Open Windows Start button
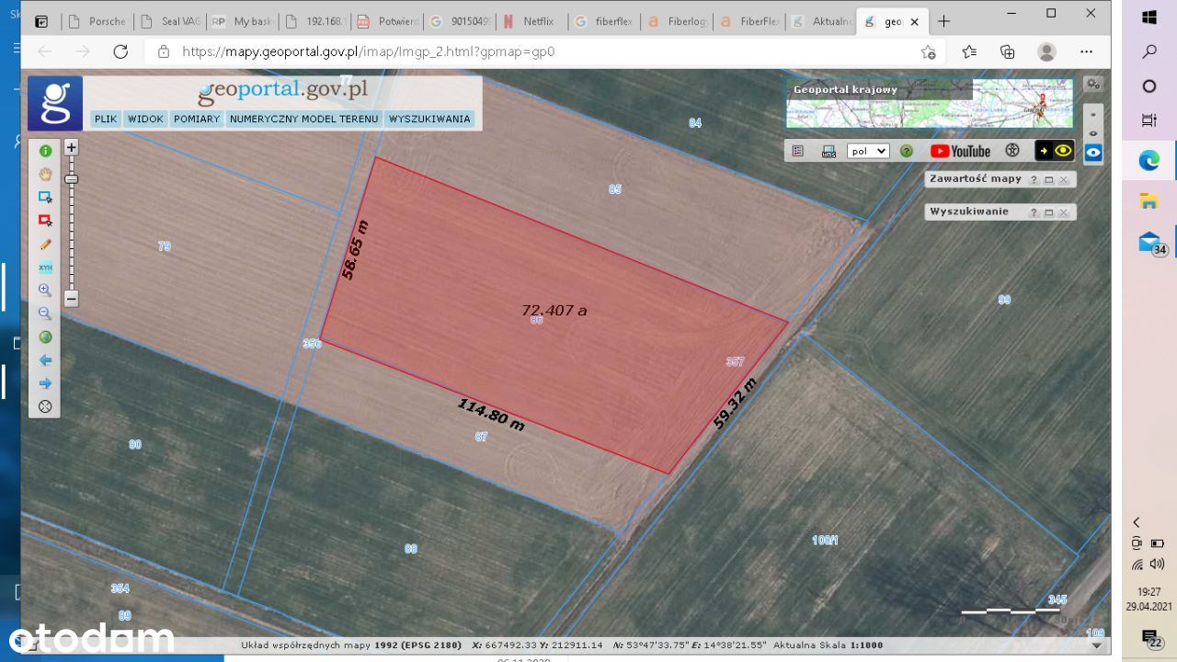 1149,17
